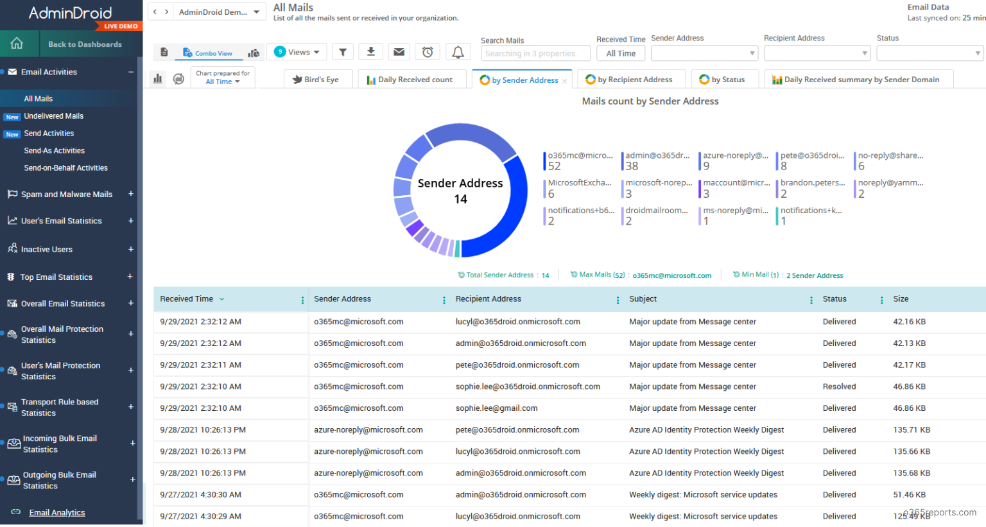Toggle sort order on Received Time column
986x527 pixels.
221,298
